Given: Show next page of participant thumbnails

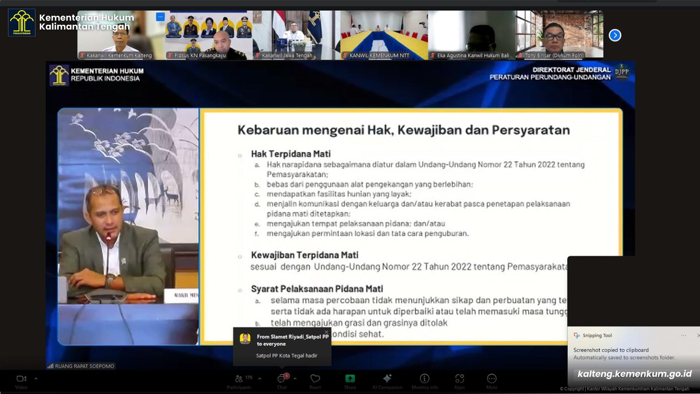Looking at the screenshot, I should [x=615, y=35].
